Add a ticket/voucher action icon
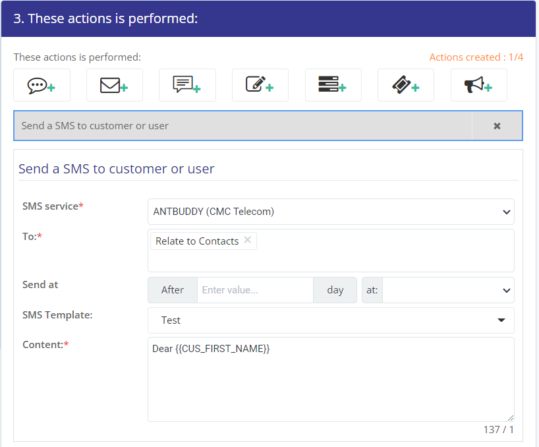 click(406, 85)
